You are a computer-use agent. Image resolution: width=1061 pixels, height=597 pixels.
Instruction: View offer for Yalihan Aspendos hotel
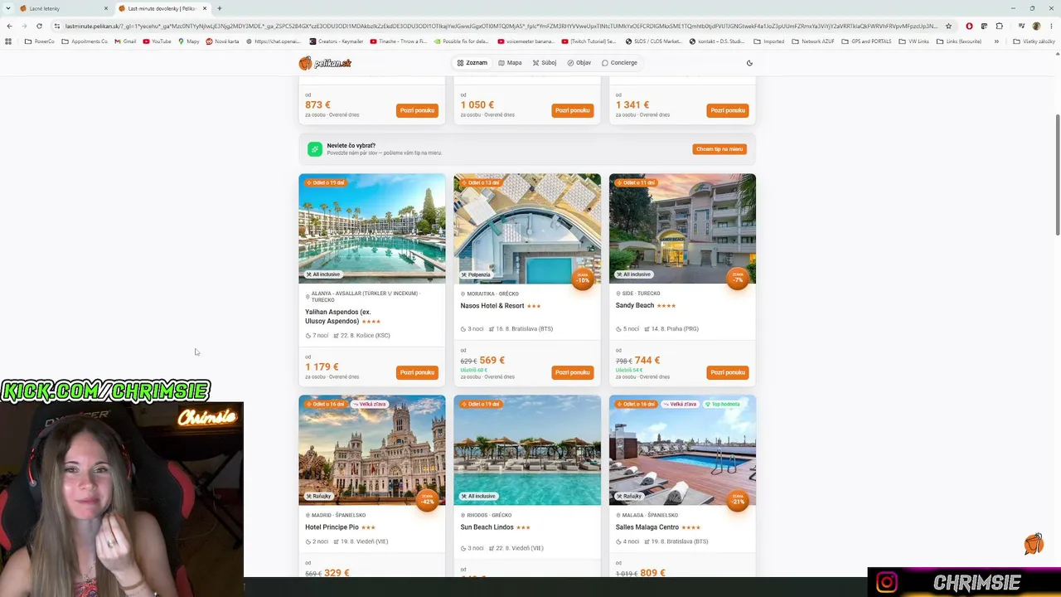417,372
